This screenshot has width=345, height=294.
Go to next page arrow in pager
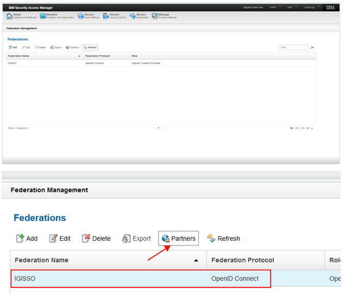[163, 128]
